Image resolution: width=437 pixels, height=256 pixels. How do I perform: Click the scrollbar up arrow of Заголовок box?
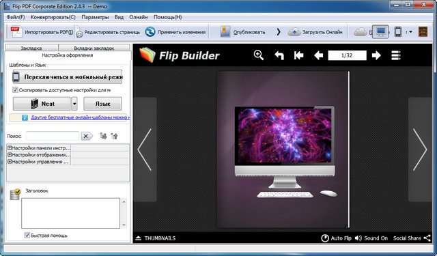124,201
